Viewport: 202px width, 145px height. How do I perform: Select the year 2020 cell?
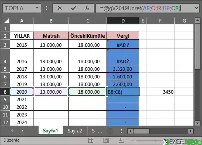[22, 92]
